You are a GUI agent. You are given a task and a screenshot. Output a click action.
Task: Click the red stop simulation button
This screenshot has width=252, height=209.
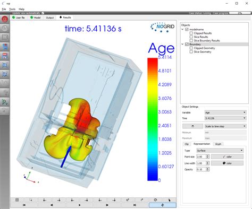[5, 19]
